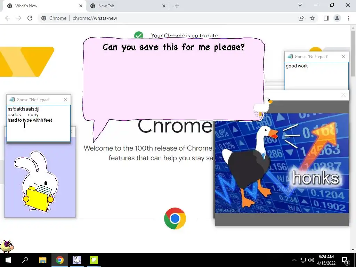
Task: Restore down the Chrome window
Action: (x=332, y=5)
